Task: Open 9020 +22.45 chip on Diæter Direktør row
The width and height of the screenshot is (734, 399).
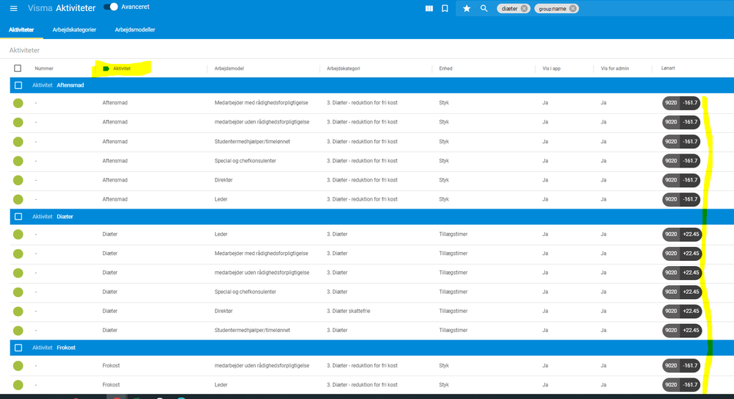Action: click(682, 311)
